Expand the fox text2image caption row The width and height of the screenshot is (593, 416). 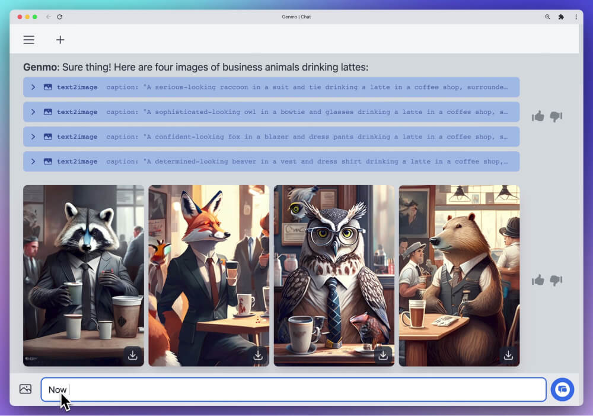tap(33, 136)
